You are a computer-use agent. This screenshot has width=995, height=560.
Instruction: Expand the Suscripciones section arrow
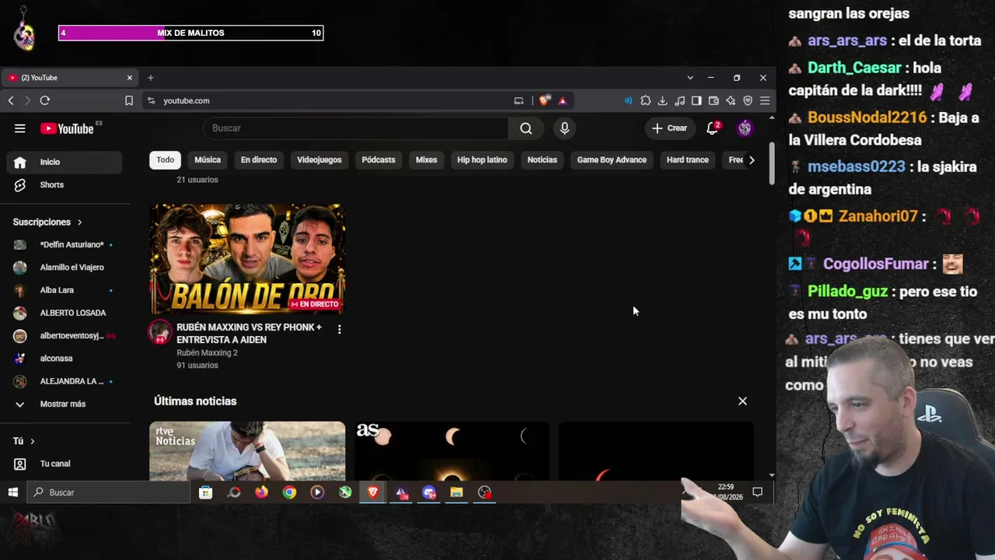click(x=79, y=222)
